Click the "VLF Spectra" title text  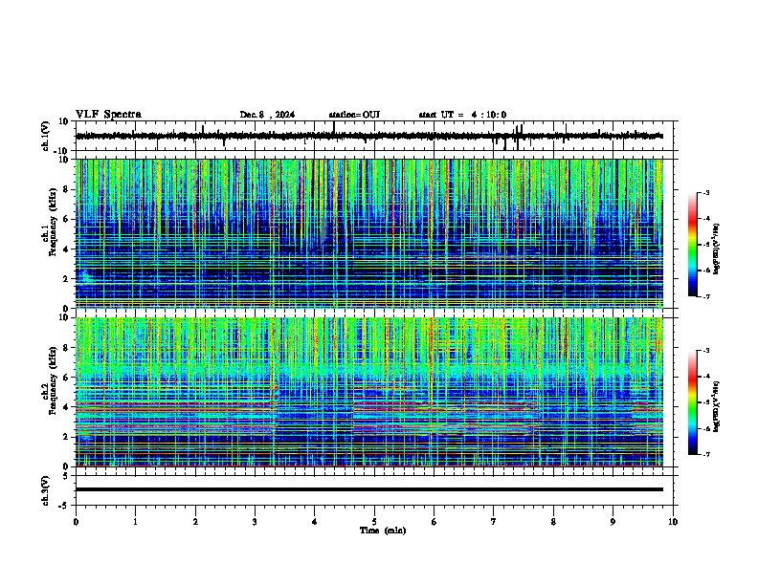(x=108, y=115)
